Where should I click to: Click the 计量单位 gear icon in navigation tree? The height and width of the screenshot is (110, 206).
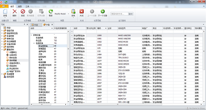[x=7, y=52]
